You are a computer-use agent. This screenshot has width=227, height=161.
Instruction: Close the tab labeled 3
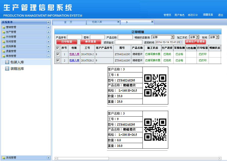pos(152,22)
